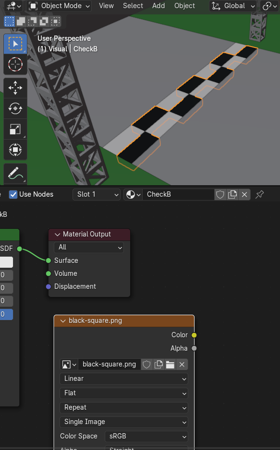The height and width of the screenshot is (450, 280).
Task: Unlink the black-square.png image
Action: click(182, 365)
